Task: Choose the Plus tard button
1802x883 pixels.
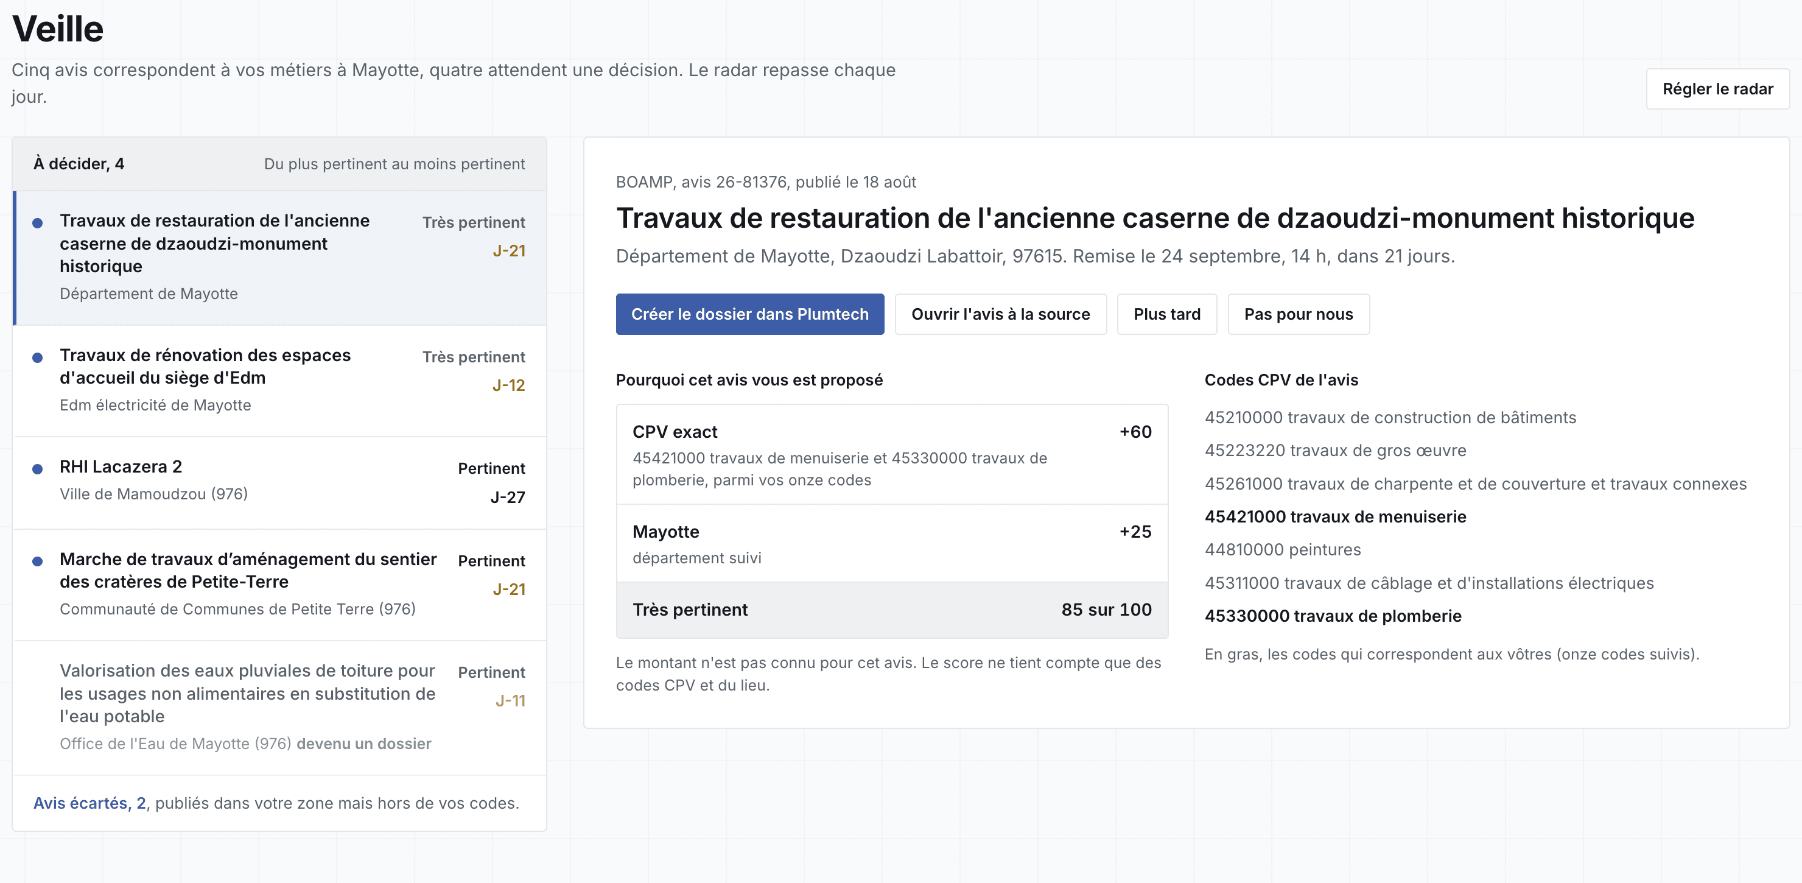Action: pyautogui.click(x=1166, y=314)
